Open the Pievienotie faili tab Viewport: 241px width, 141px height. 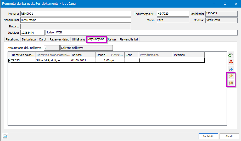tap(129, 39)
